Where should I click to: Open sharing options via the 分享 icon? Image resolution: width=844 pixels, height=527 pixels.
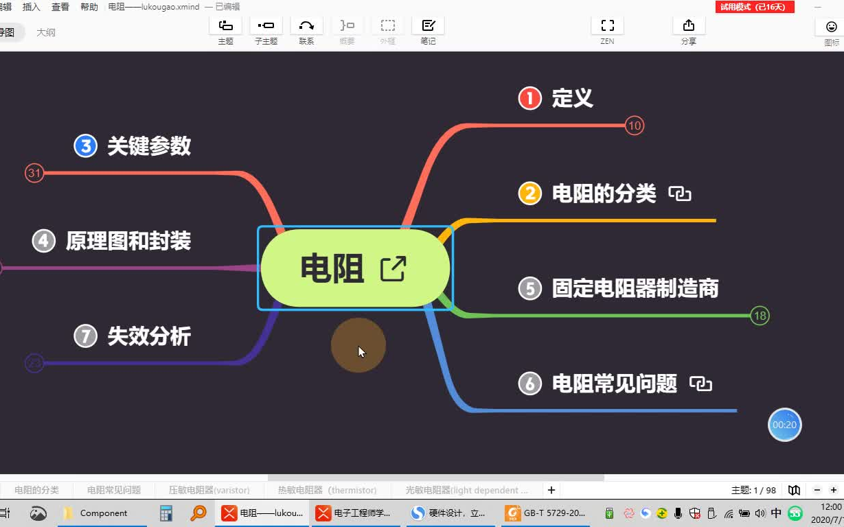688,26
